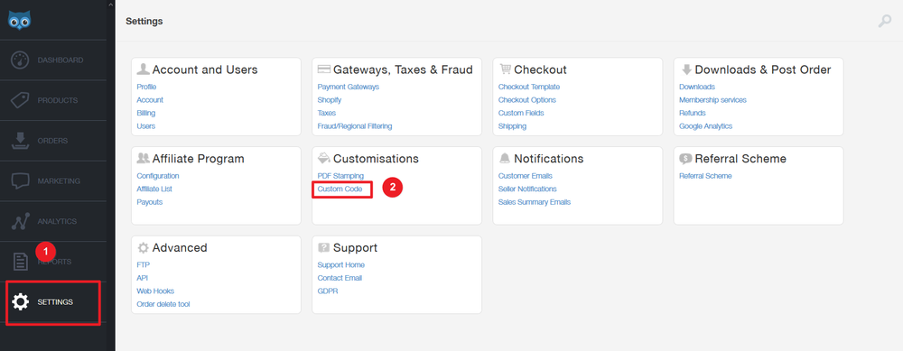
Task: Open the Contact Email link
Action: click(340, 278)
